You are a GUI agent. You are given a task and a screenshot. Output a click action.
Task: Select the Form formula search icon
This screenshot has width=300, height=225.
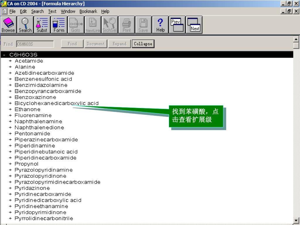point(59,25)
